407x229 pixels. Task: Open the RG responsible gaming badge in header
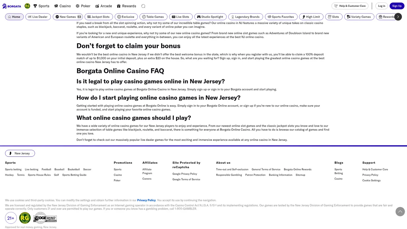27,6
